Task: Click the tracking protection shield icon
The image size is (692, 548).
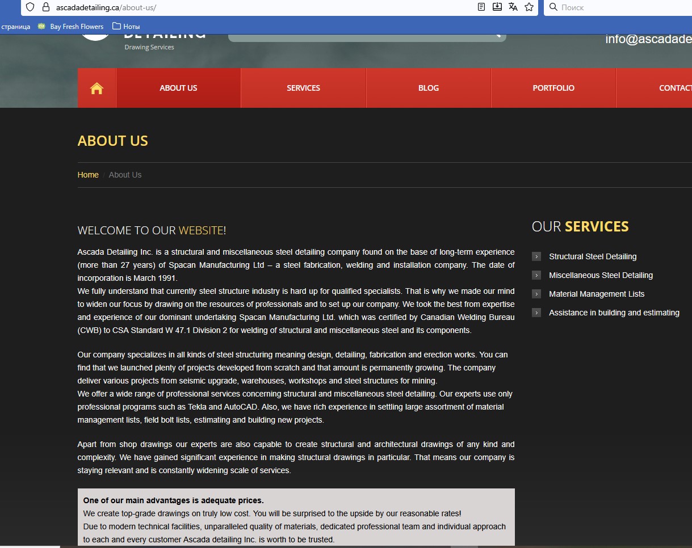Action: pos(31,7)
